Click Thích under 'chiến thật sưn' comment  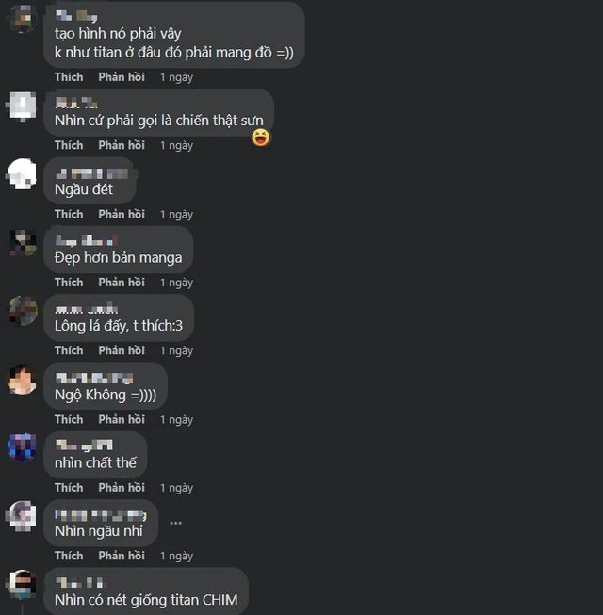[69, 145]
